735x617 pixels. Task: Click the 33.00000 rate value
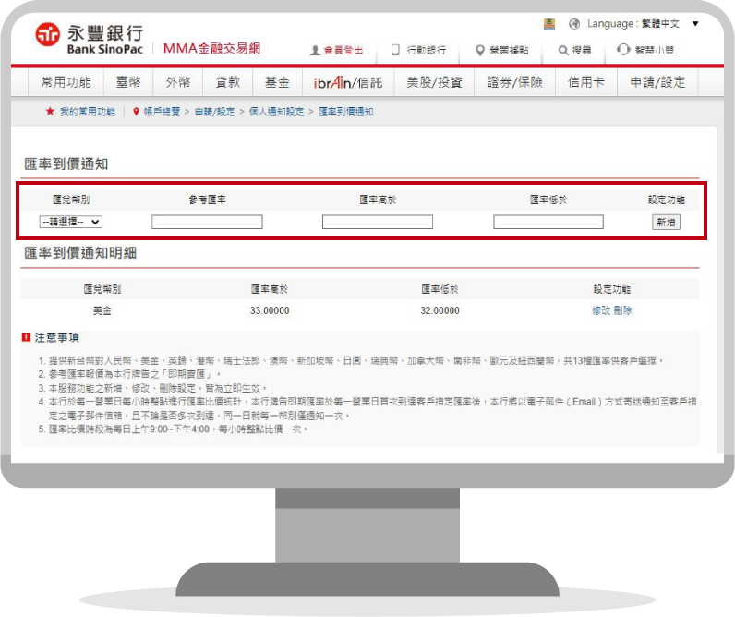(270, 310)
